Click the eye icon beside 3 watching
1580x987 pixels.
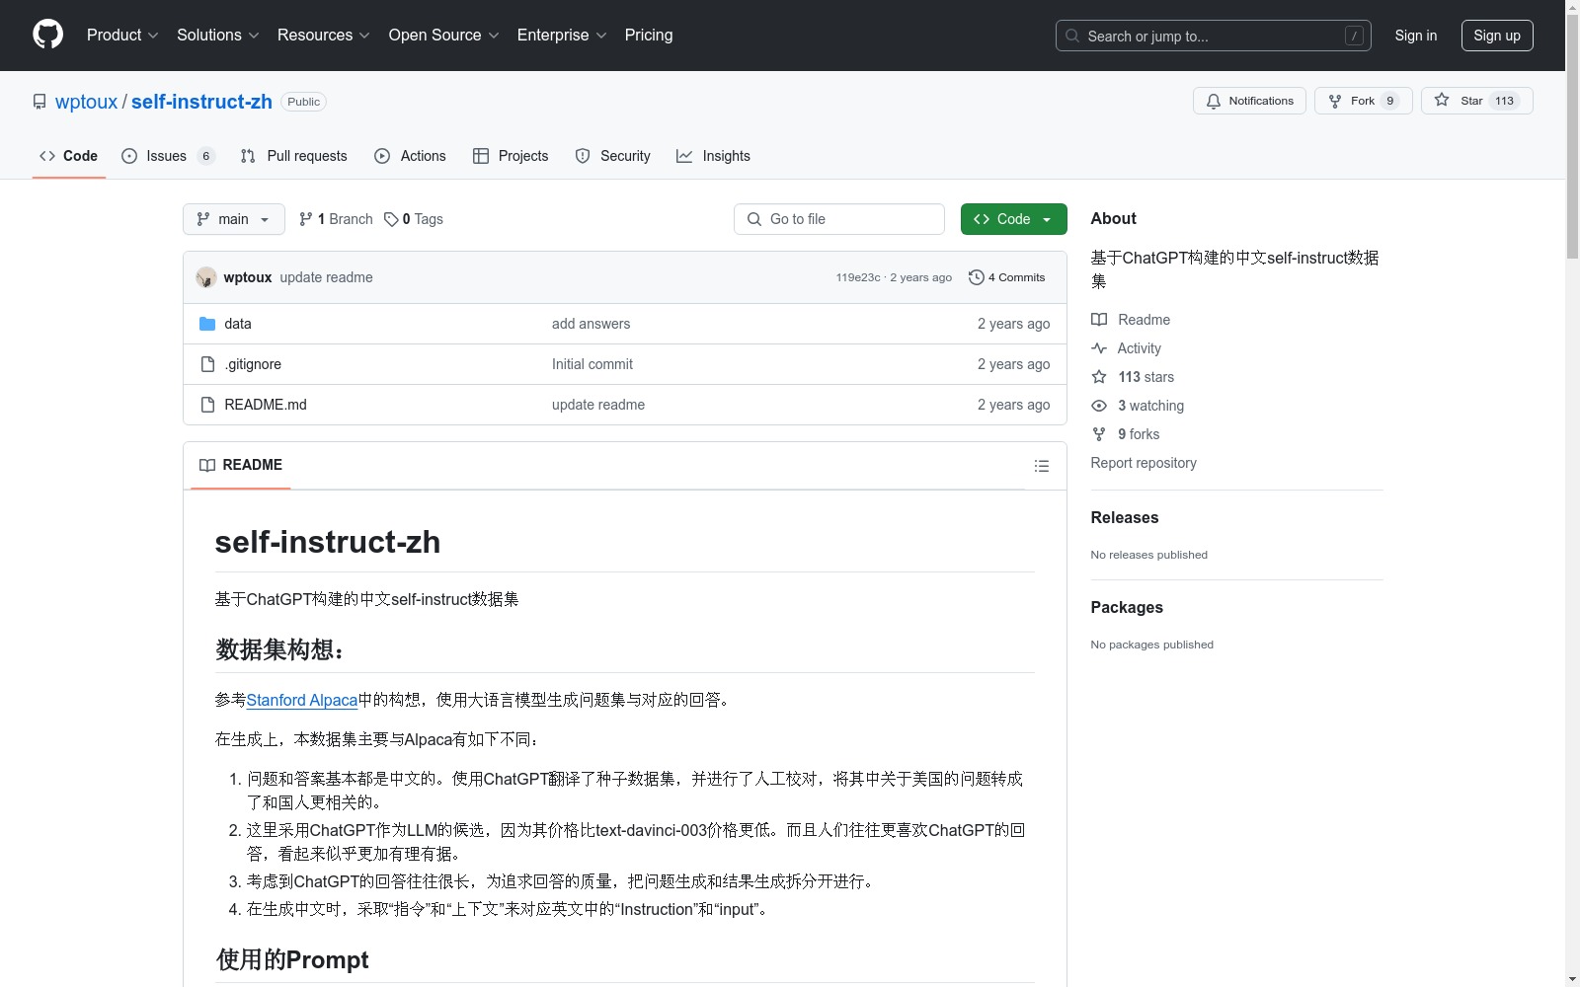point(1099,406)
